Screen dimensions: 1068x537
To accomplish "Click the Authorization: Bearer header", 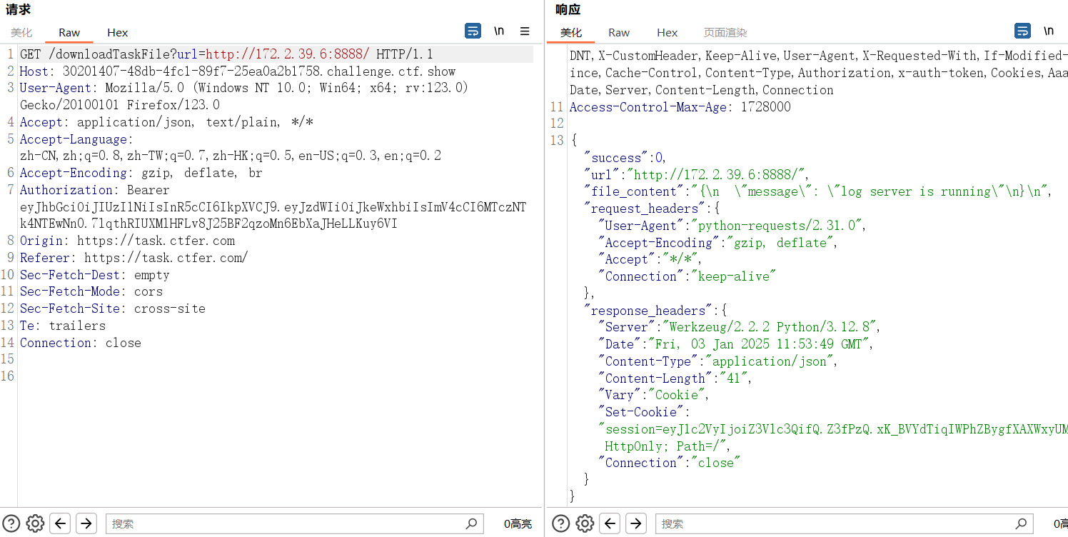I will [94, 190].
